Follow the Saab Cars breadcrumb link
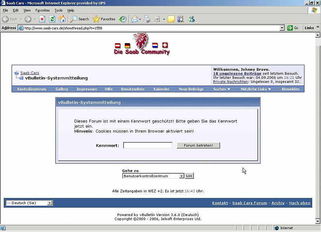 (30, 73)
